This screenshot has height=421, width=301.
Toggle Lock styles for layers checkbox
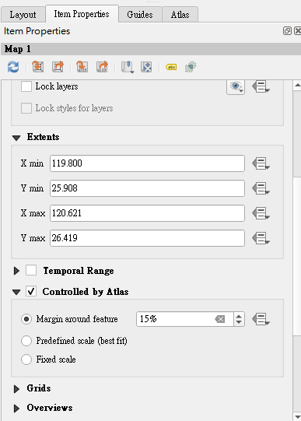26,108
